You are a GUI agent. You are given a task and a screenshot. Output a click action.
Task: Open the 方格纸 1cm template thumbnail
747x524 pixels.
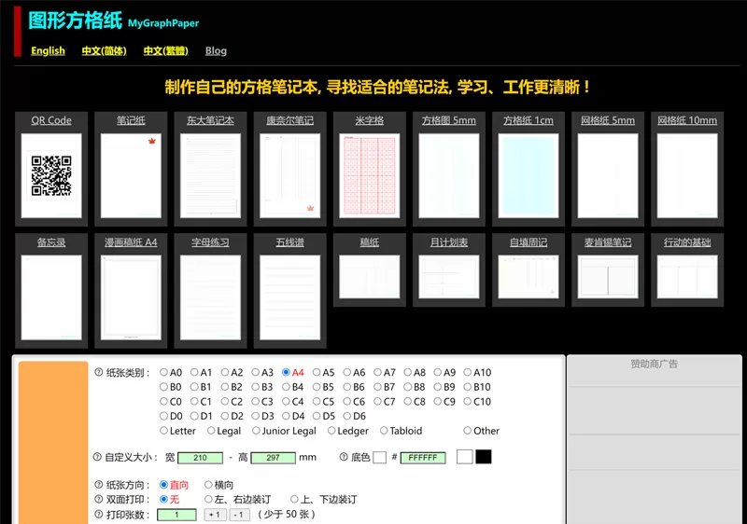coord(529,176)
